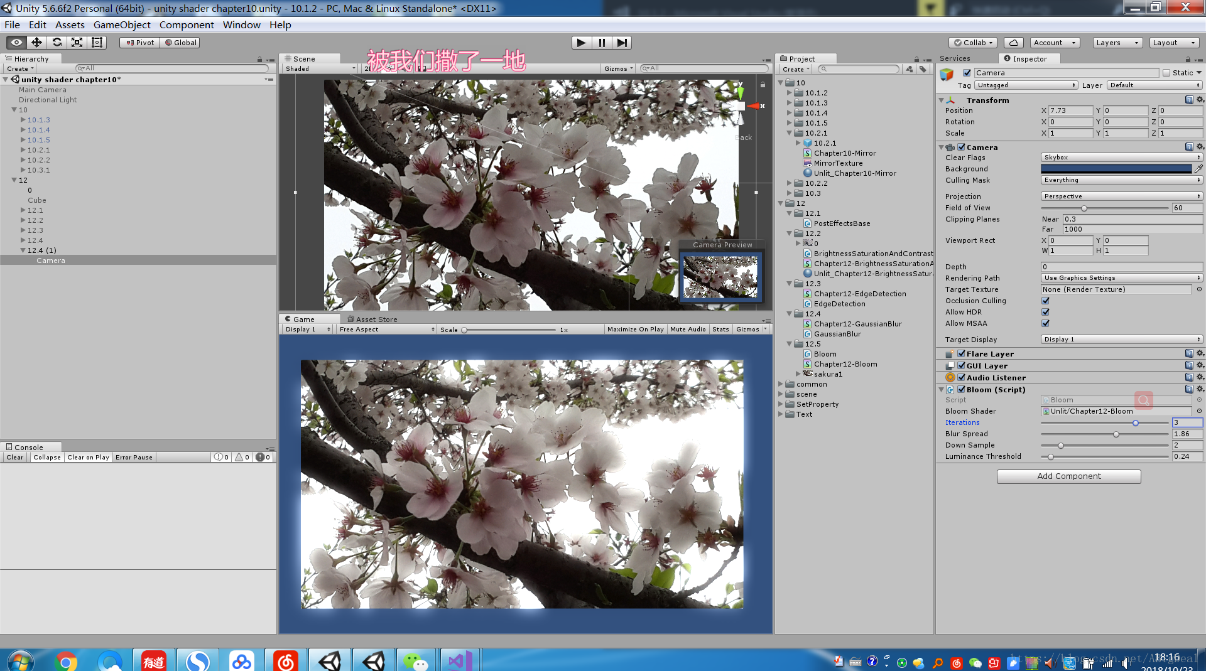Open the Assets menu
Image resolution: width=1206 pixels, height=671 pixels.
click(70, 25)
